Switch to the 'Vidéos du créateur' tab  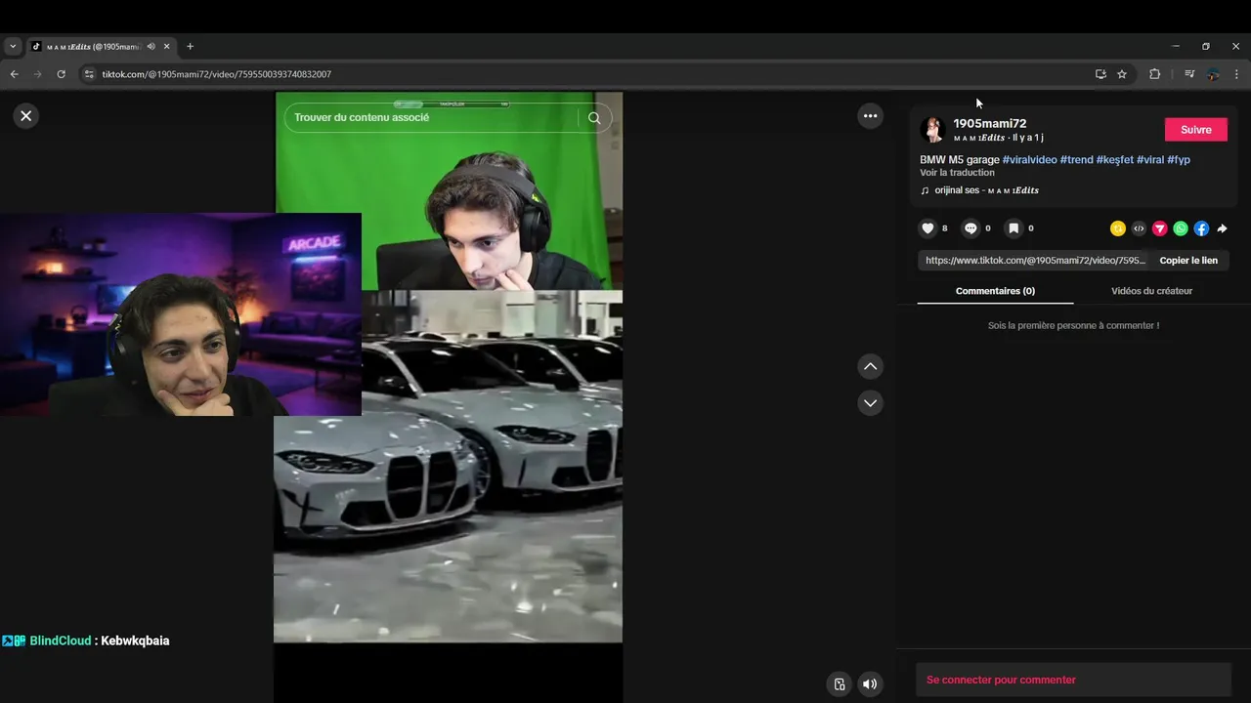coord(1151,291)
